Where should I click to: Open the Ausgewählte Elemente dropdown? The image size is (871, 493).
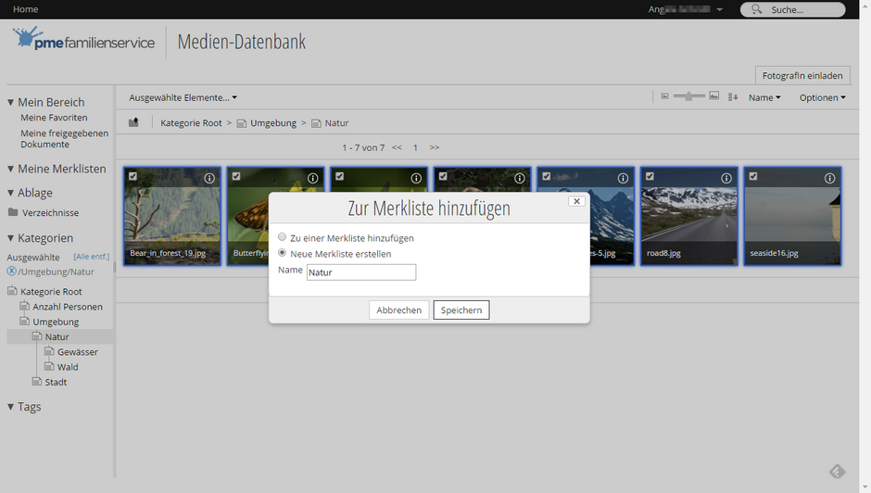click(183, 98)
